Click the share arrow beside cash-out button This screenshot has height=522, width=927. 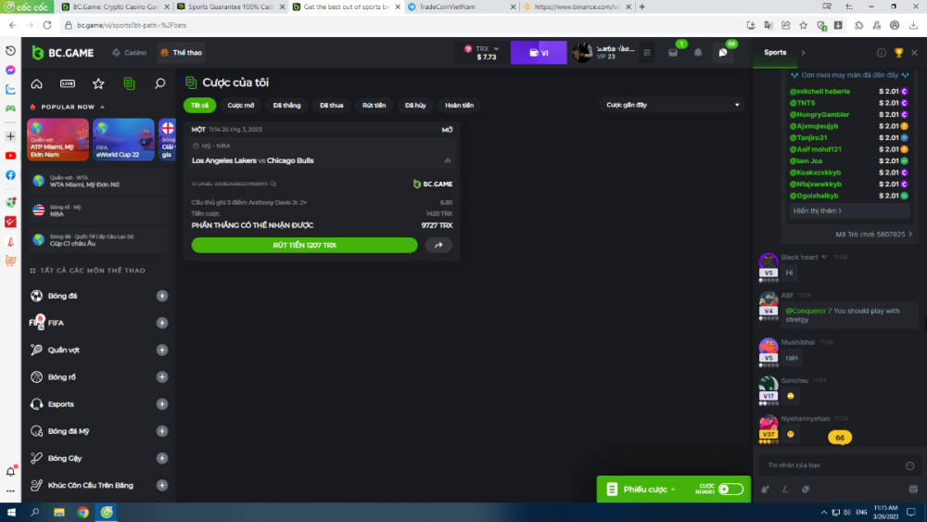pyautogui.click(x=438, y=246)
